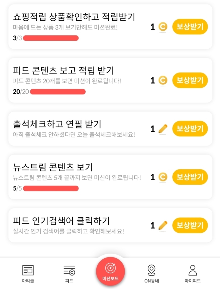
Task: Tap coin icon for 뉴스트림 콘텐츠 mission
Action: click(x=163, y=177)
